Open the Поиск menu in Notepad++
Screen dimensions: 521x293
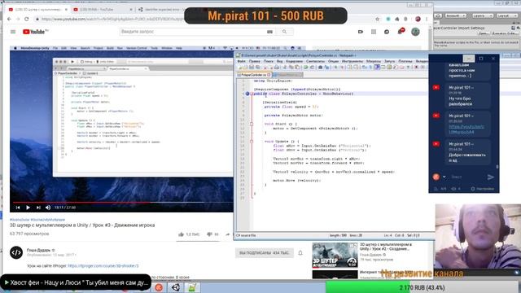(269, 61)
